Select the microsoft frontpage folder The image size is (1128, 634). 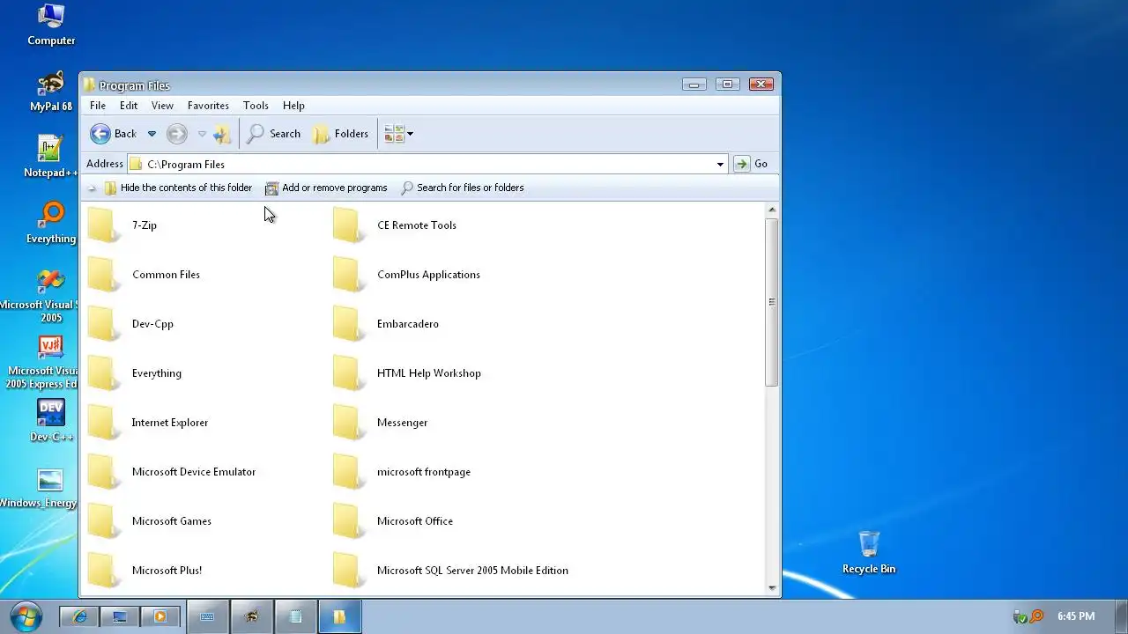(x=402, y=472)
